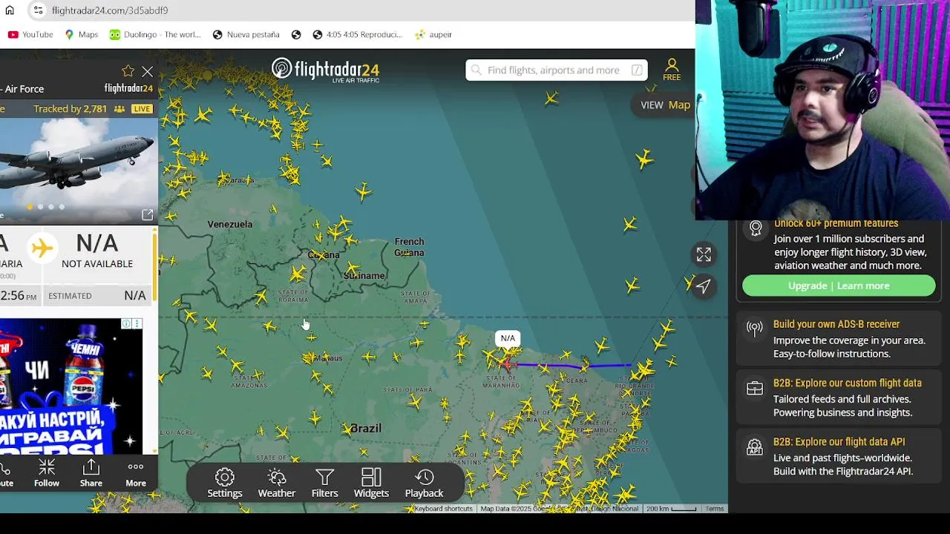Image resolution: width=950 pixels, height=534 pixels.
Task: Click Tracked by 2,781 text
Action: [x=71, y=109]
